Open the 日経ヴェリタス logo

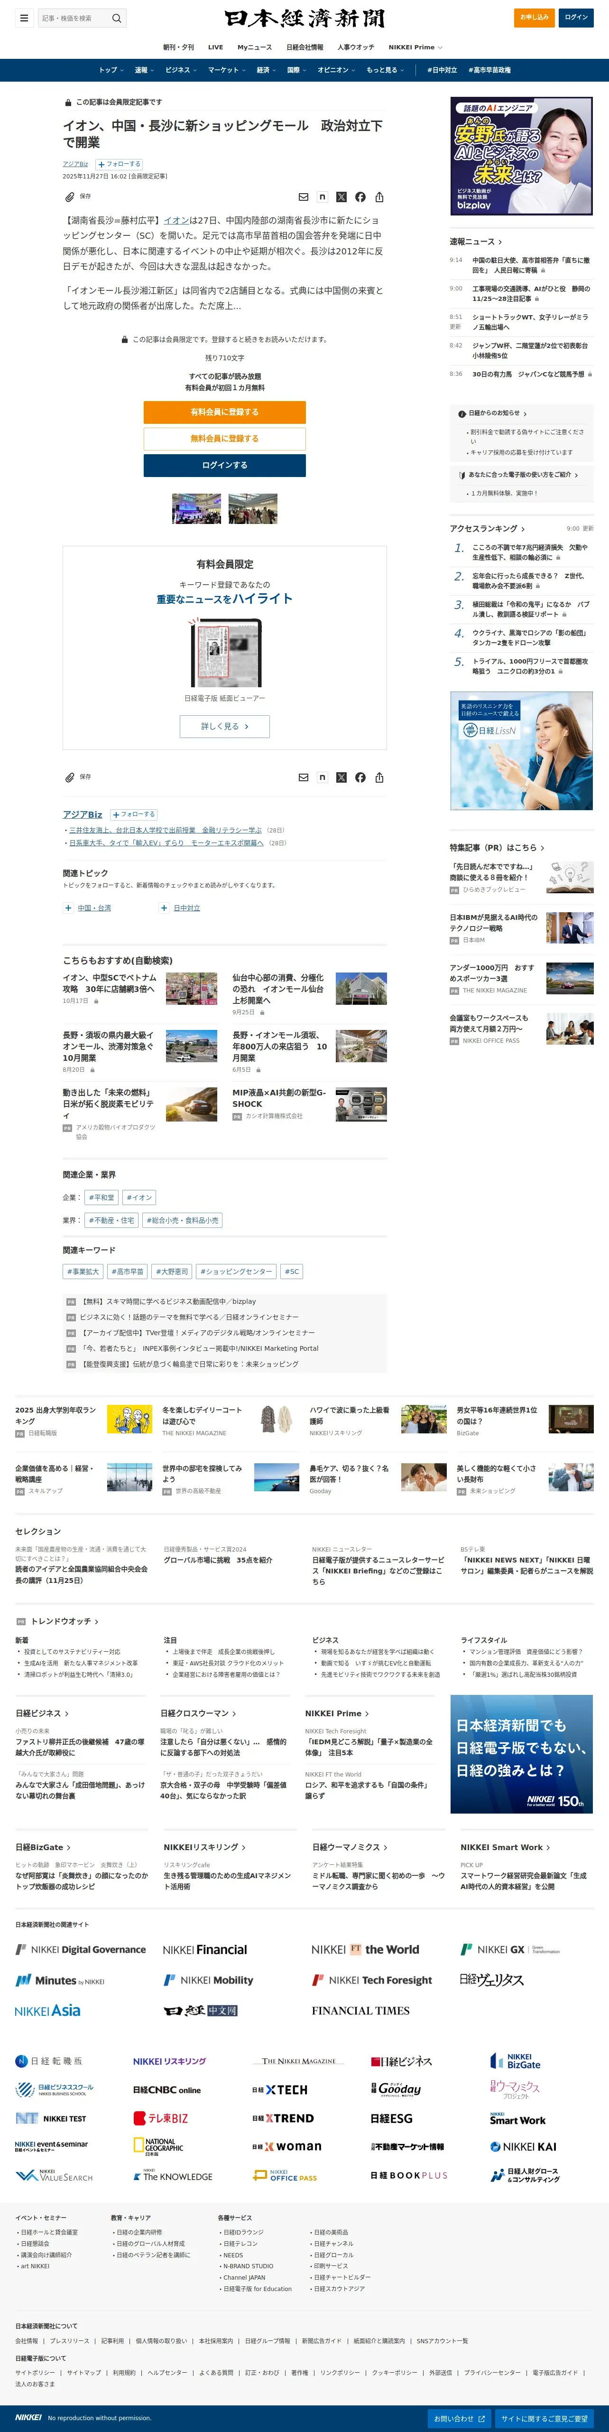click(491, 1980)
